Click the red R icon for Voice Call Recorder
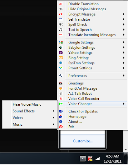The width and height of the screenshot is (128, 165). click(x=61, y=99)
